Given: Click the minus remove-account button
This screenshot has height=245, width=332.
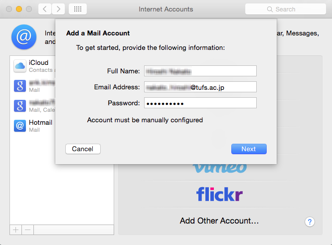Looking at the screenshot, I should coord(27,230).
